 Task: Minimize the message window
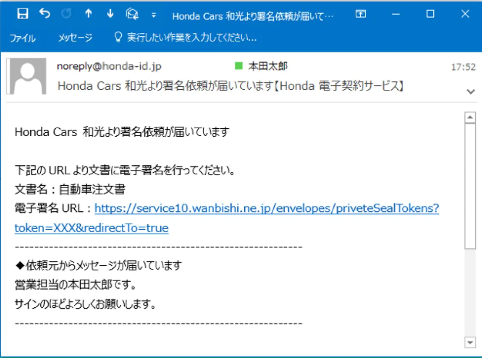[396, 14]
